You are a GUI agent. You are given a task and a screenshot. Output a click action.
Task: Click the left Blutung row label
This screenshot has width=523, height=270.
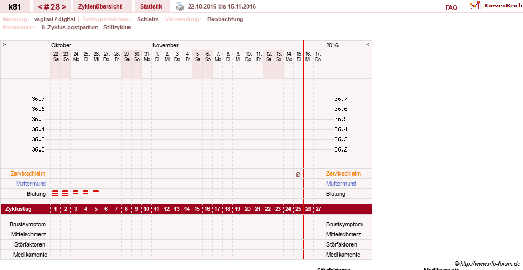tap(36, 194)
